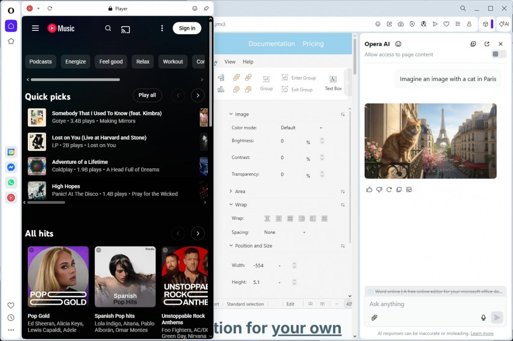Open the YouTube Music hamburger menu
The image size is (513, 341).
point(35,28)
